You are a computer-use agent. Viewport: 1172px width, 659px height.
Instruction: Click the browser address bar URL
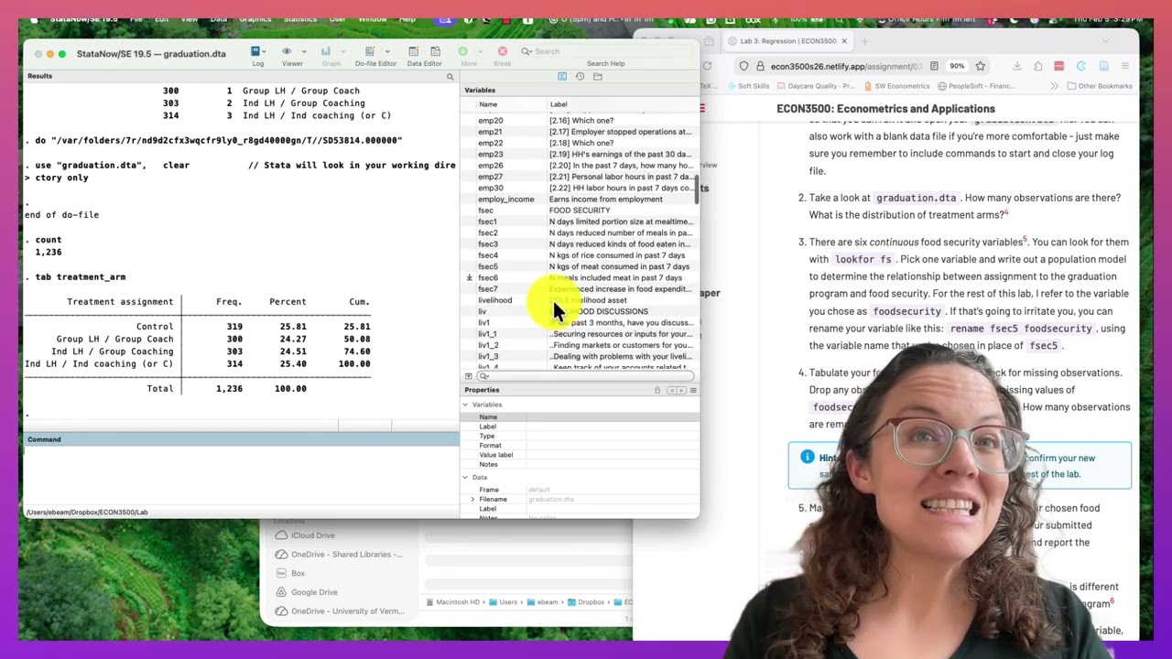(845, 66)
